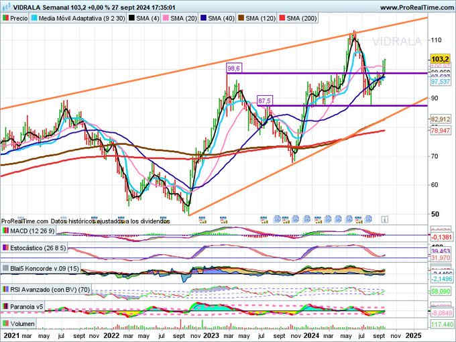Click the 70 price axis label

click(x=435, y=156)
